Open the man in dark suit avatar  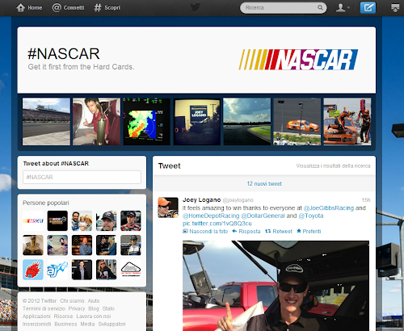coord(82,270)
